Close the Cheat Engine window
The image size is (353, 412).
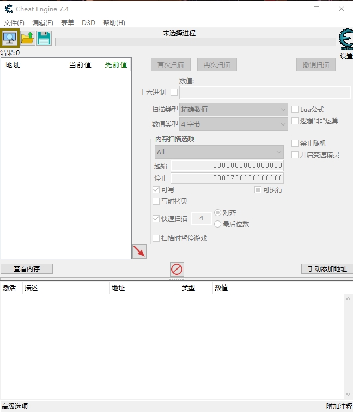[x=341, y=9]
